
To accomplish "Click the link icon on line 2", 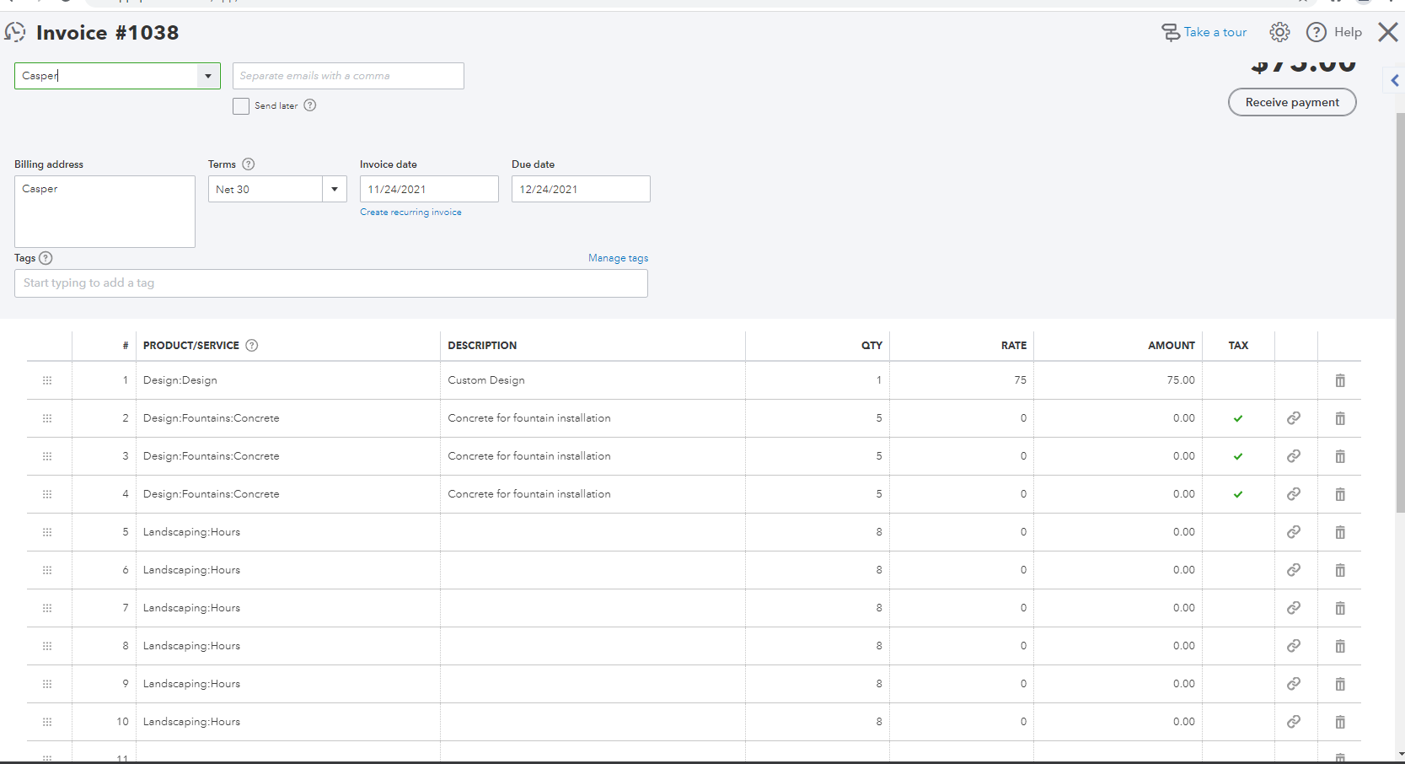I will pos(1294,418).
